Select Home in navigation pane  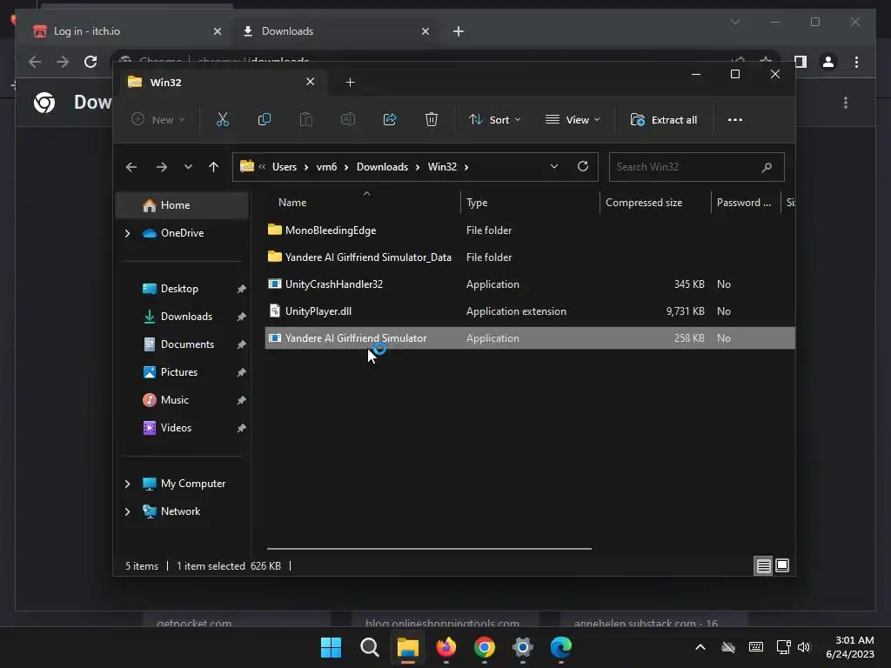[x=182, y=205]
